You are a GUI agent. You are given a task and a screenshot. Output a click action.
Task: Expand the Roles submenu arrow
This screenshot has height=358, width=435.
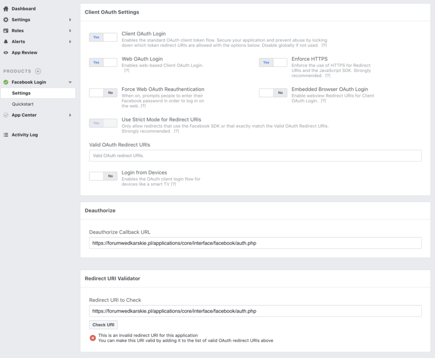click(x=70, y=30)
